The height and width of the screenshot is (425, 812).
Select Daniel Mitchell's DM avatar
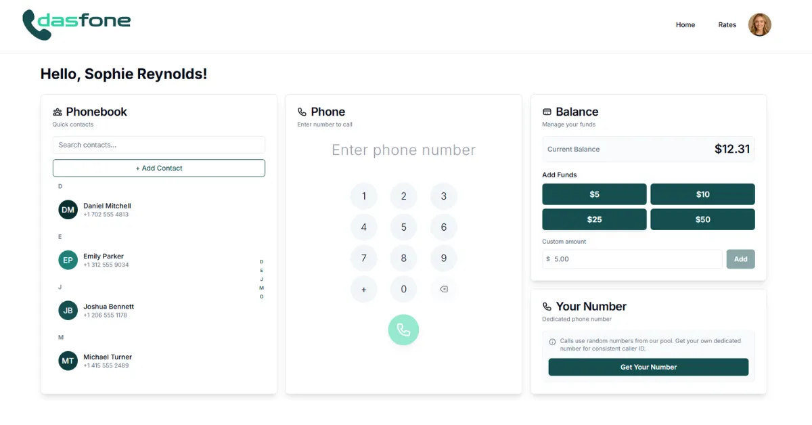pos(68,210)
